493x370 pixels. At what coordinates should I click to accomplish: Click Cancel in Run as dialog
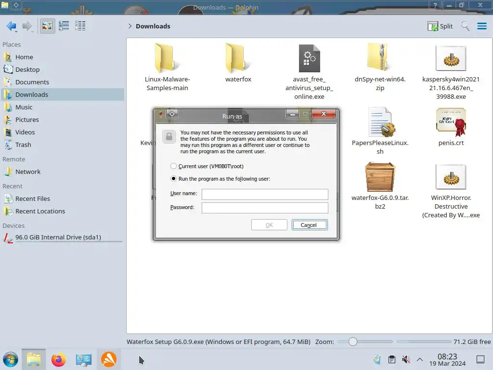[310, 225]
